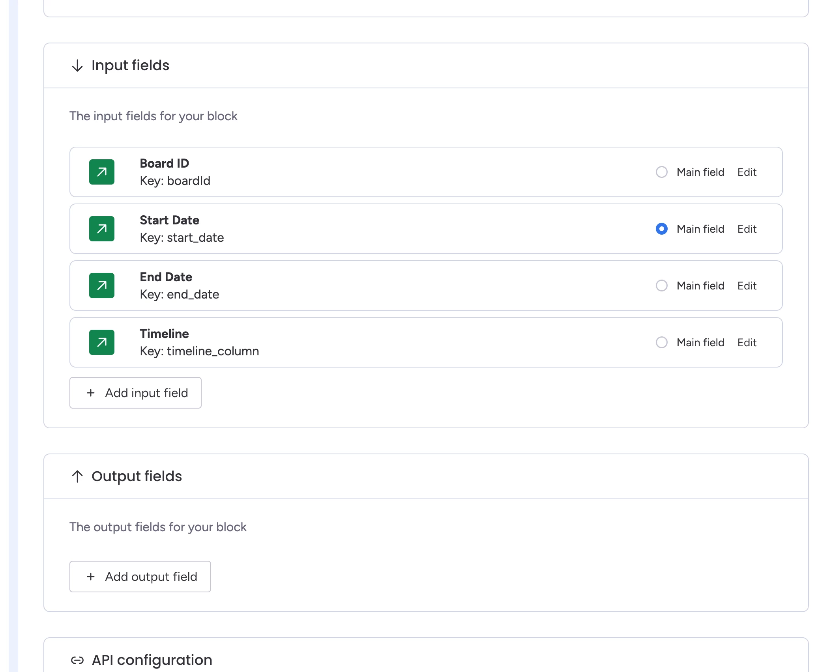Screen dimensions: 831x672
Task: Open Edit for the Timeline field
Action: click(747, 342)
